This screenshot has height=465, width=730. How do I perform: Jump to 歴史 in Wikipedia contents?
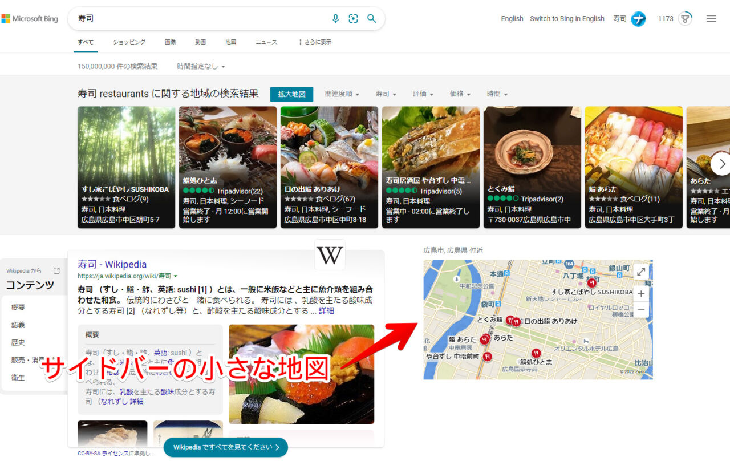click(18, 343)
